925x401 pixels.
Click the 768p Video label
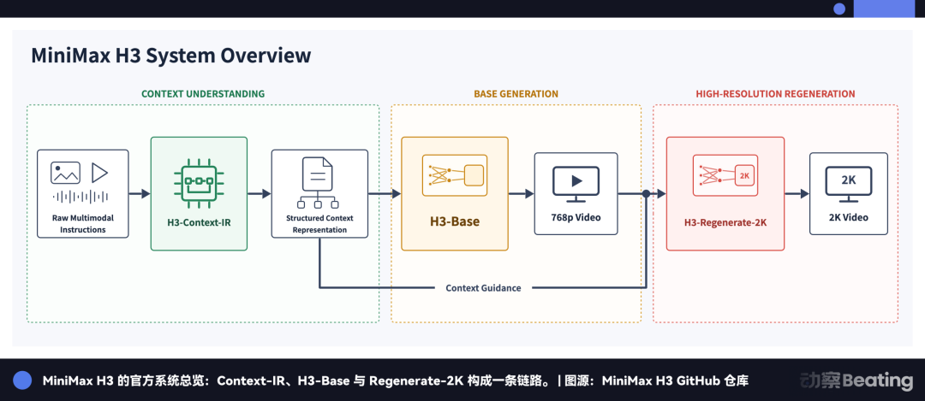(576, 217)
